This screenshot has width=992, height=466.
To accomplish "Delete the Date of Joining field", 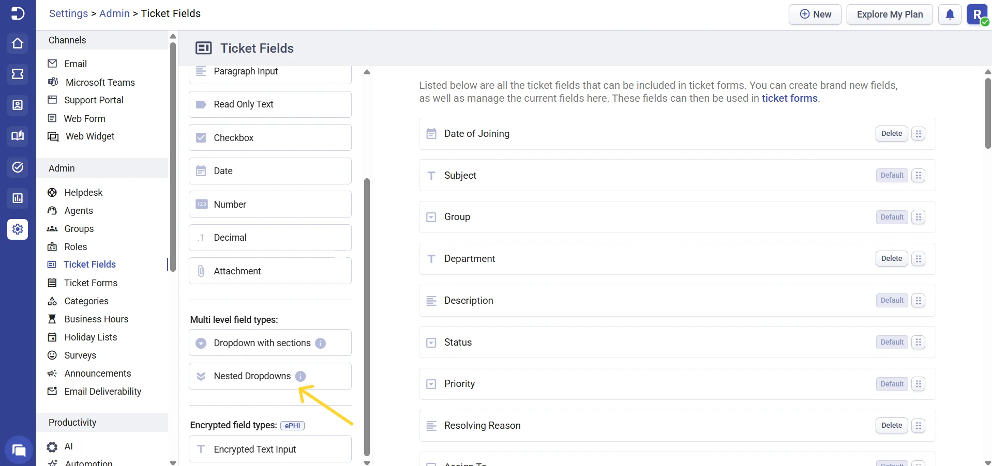I will pyautogui.click(x=892, y=134).
